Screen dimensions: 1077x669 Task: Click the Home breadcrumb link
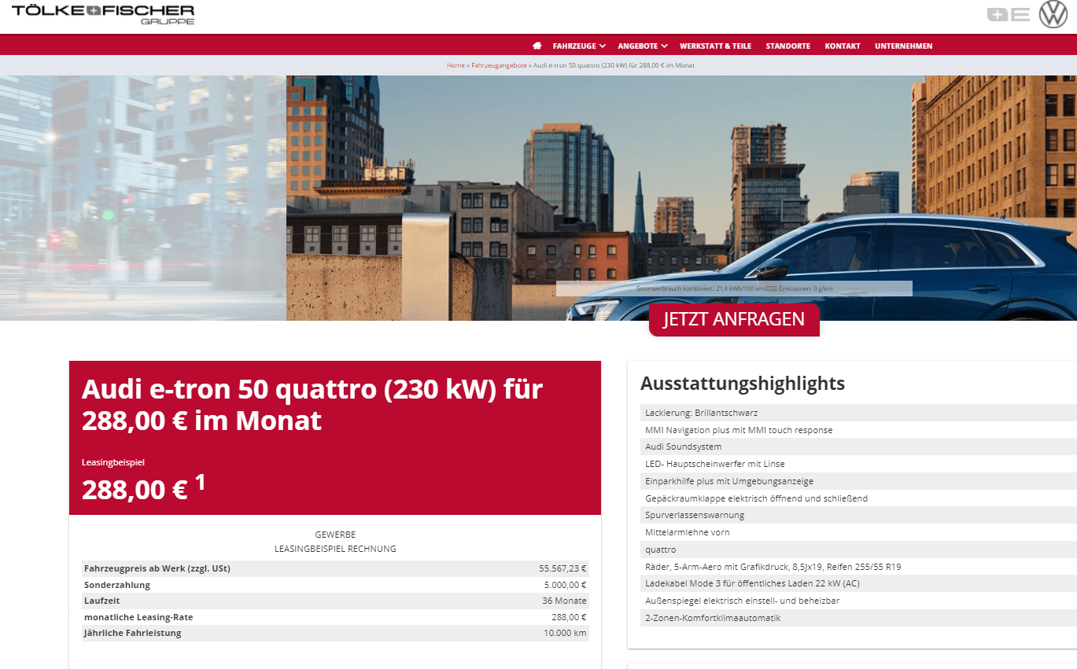point(456,65)
